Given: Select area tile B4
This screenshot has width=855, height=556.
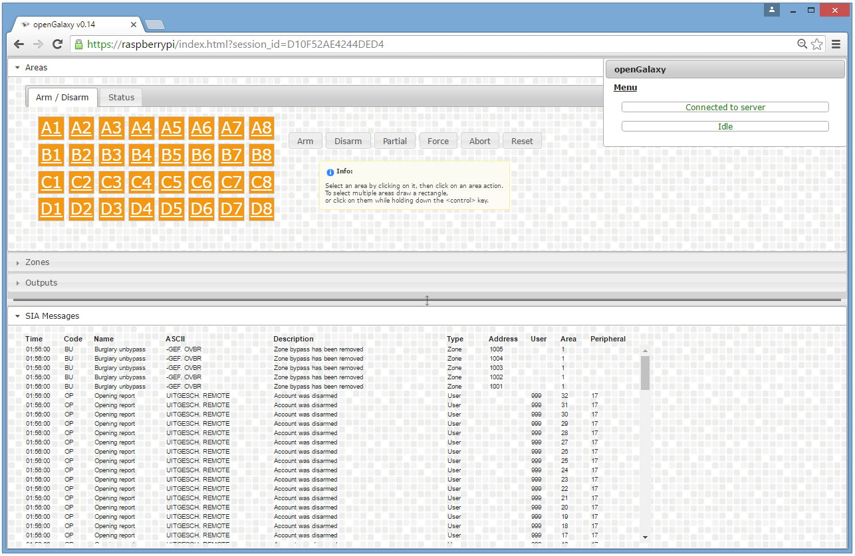Looking at the screenshot, I should [x=141, y=155].
